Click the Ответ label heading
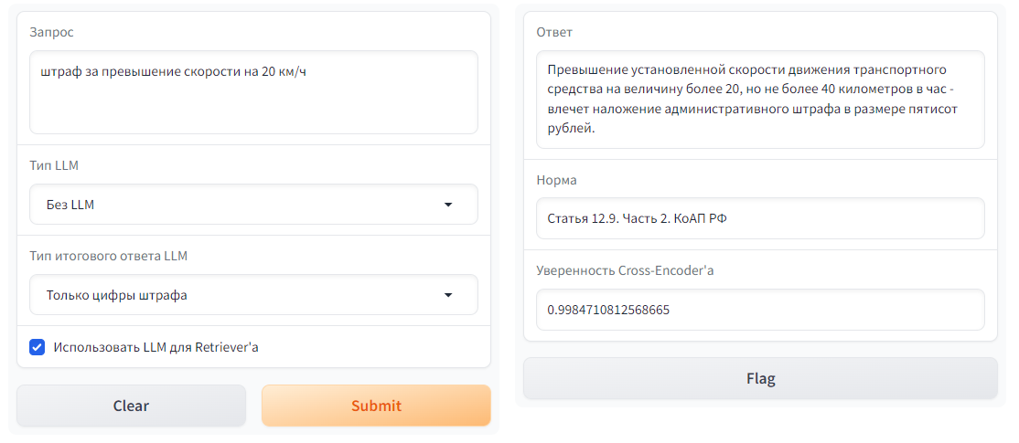Image resolution: width=1019 pixels, height=443 pixels. point(554,32)
